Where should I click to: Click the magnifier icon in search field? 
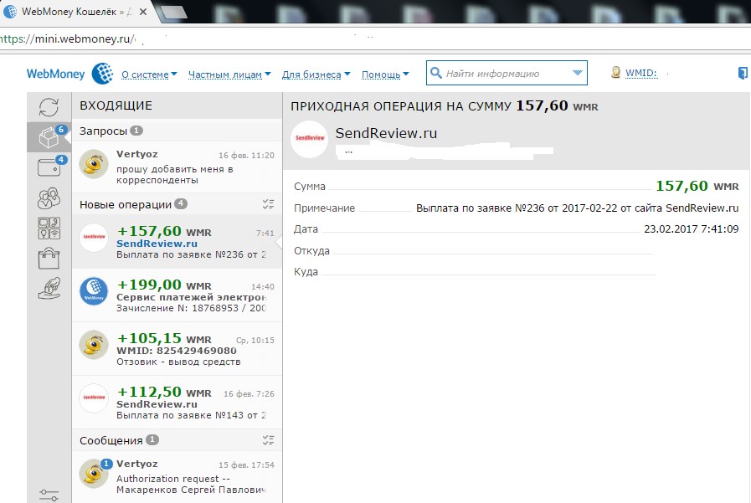click(435, 73)
